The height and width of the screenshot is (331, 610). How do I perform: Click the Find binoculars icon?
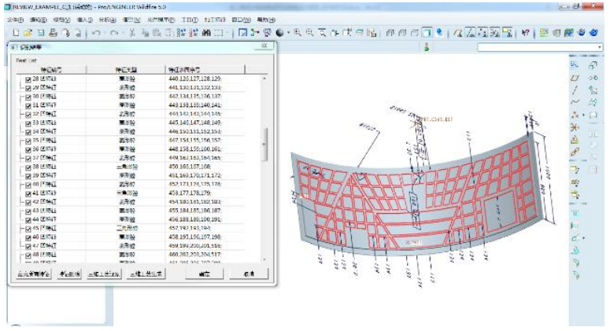(x=207, y=33)
